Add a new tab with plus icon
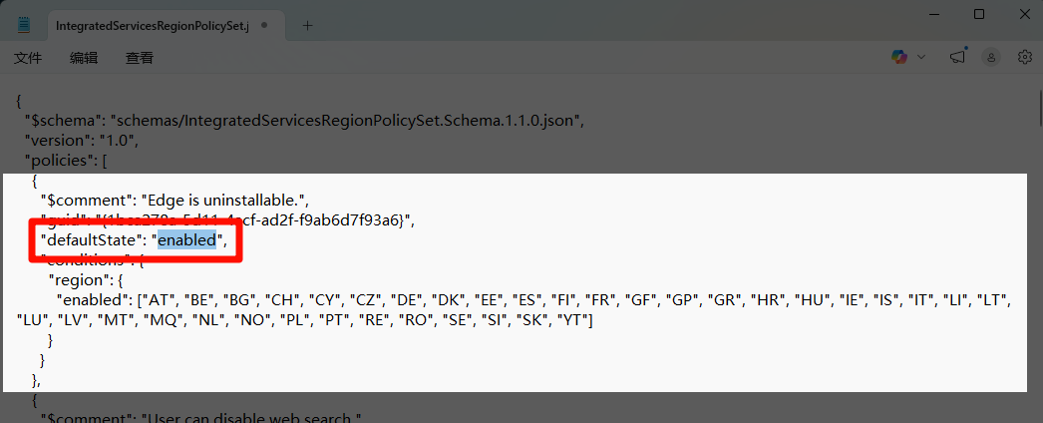Image resolution: width=1043 pixels, height=423 pixels. [307, 25]
